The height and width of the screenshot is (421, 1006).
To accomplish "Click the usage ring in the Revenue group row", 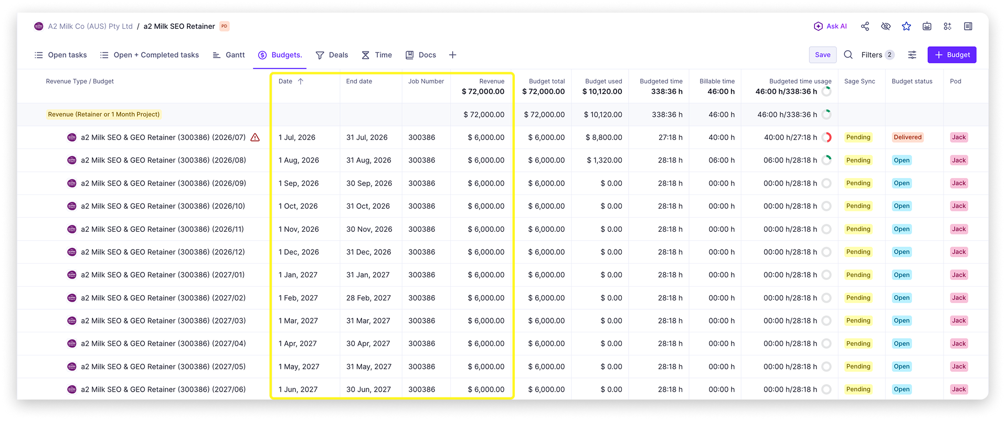I will point(827,114).
